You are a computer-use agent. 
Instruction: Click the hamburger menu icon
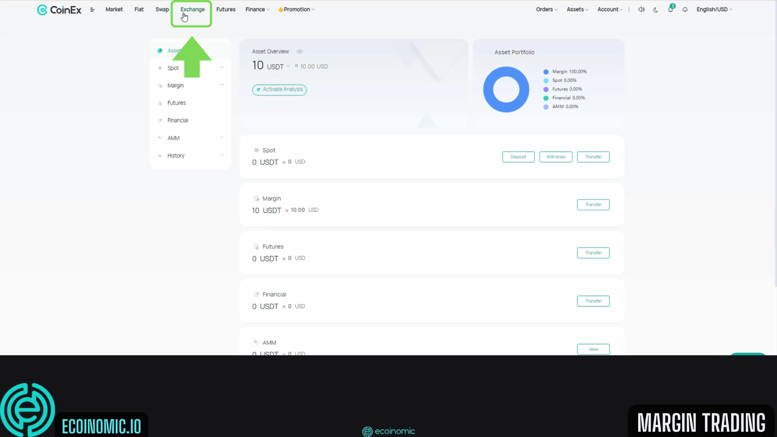(x=92, y=10)
